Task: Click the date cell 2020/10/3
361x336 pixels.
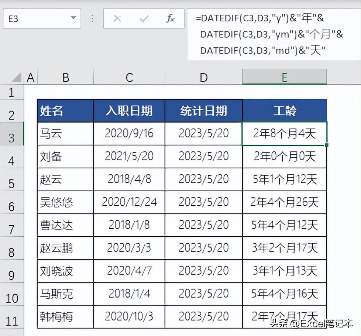Action: (x=129, y=317)
